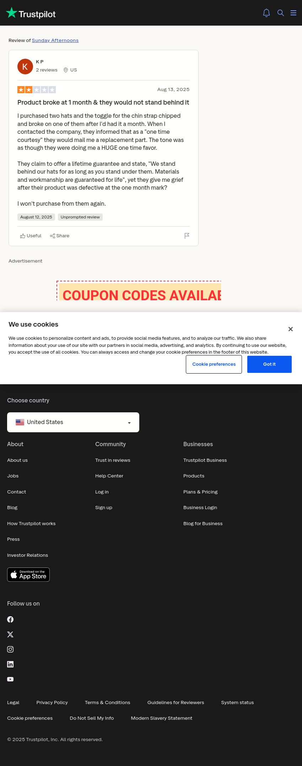Open the hamburger menu icon

coord(293,13)
